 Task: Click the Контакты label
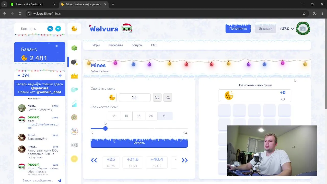(29, 29)
